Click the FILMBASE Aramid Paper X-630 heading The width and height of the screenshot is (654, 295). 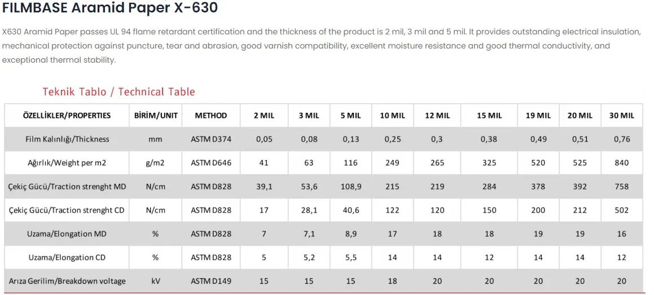tap(110, 7)
